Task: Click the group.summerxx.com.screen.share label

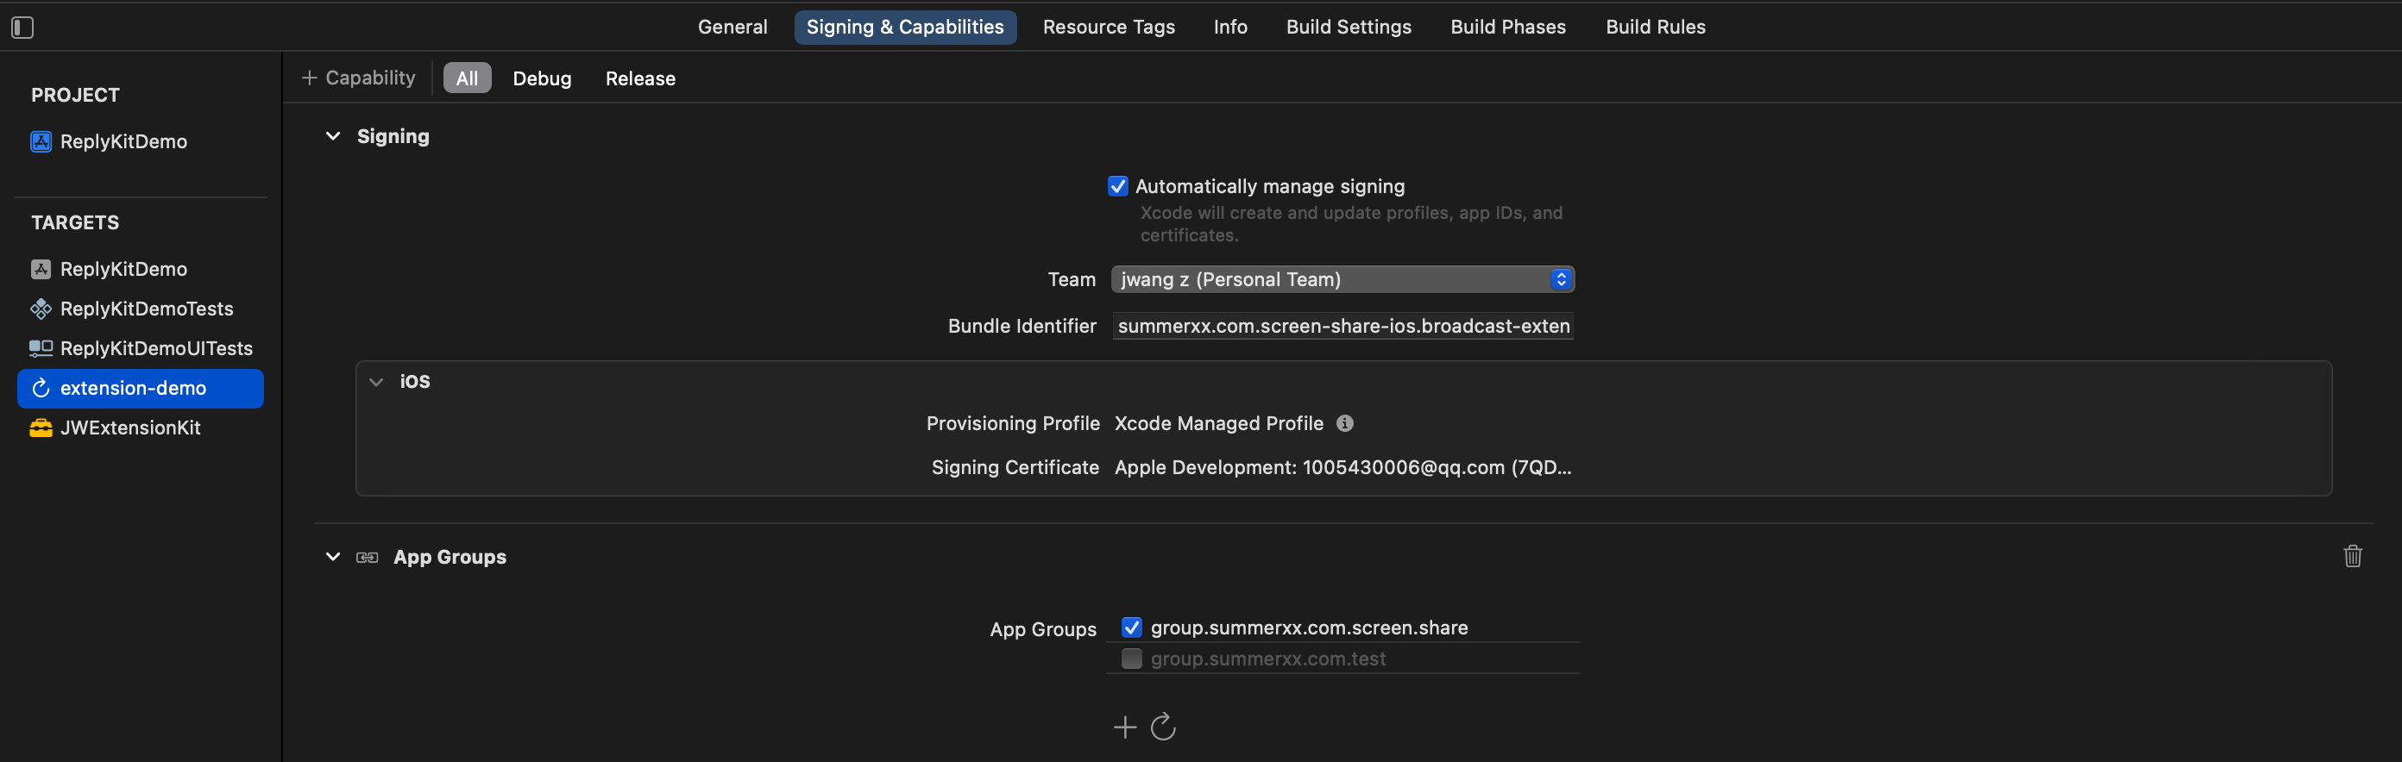Action: [x=1308, y=628]
